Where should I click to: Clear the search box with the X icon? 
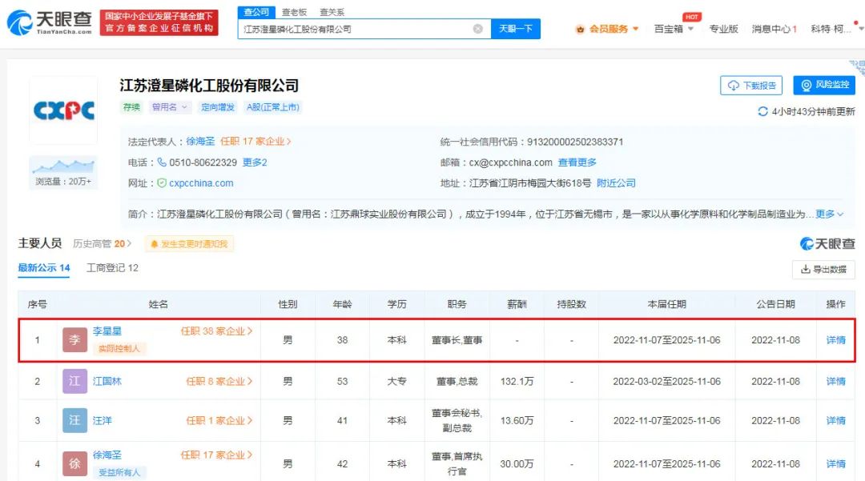[477, 29]
